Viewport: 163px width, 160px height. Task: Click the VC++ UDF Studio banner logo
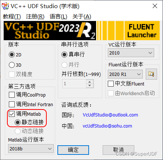[x=50, y=31]
